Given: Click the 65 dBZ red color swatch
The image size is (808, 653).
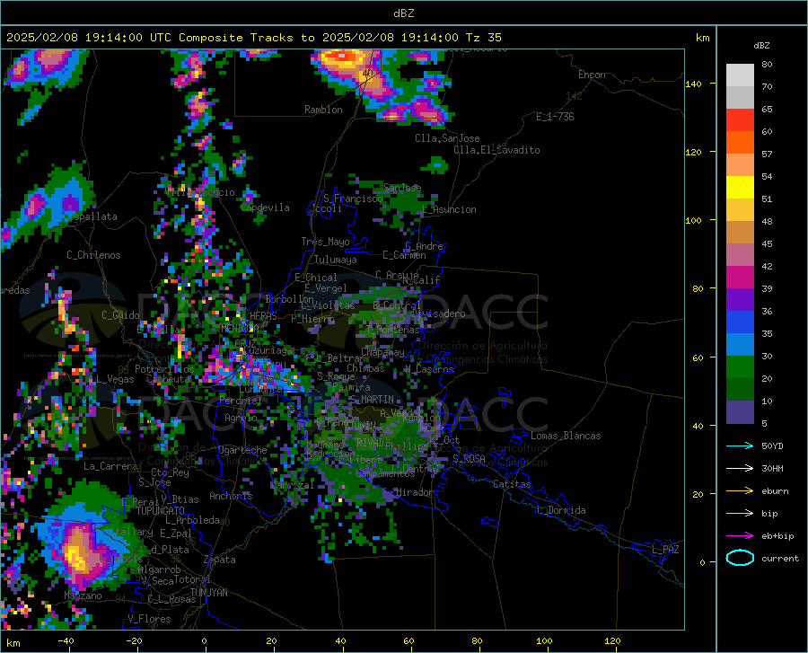Looking at the screenshot, I should 740,119.
